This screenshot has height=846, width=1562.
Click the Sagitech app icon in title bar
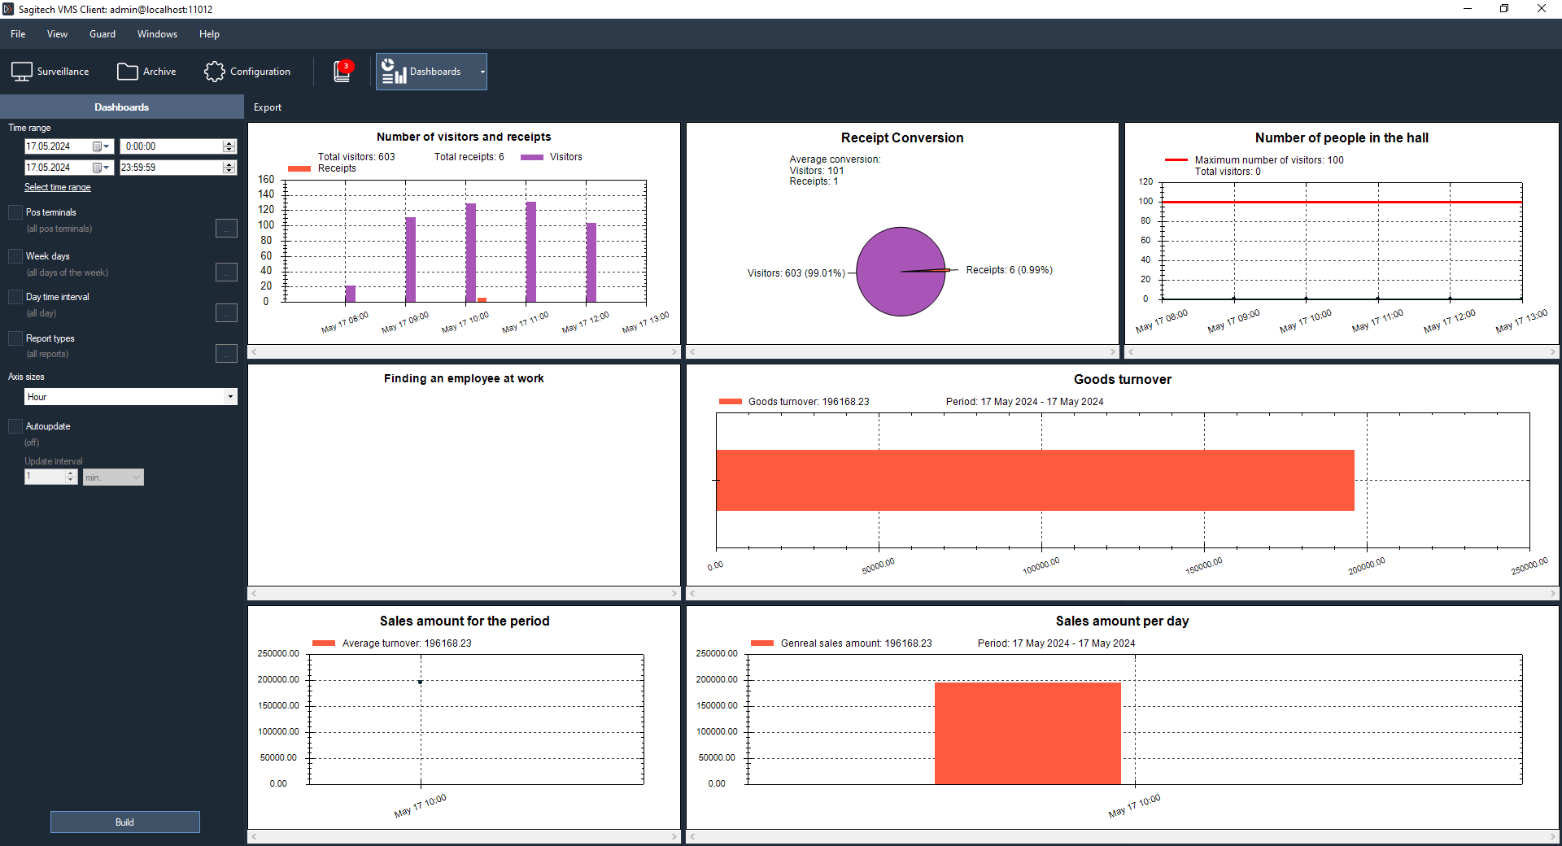click(8, 9)
